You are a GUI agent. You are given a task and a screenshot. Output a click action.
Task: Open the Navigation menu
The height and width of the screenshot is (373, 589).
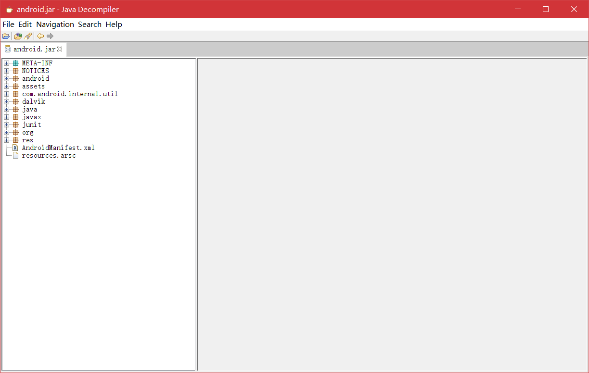[55, 24]
